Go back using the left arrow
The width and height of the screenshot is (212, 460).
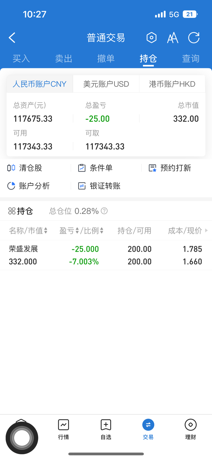(x=12, y=38)
